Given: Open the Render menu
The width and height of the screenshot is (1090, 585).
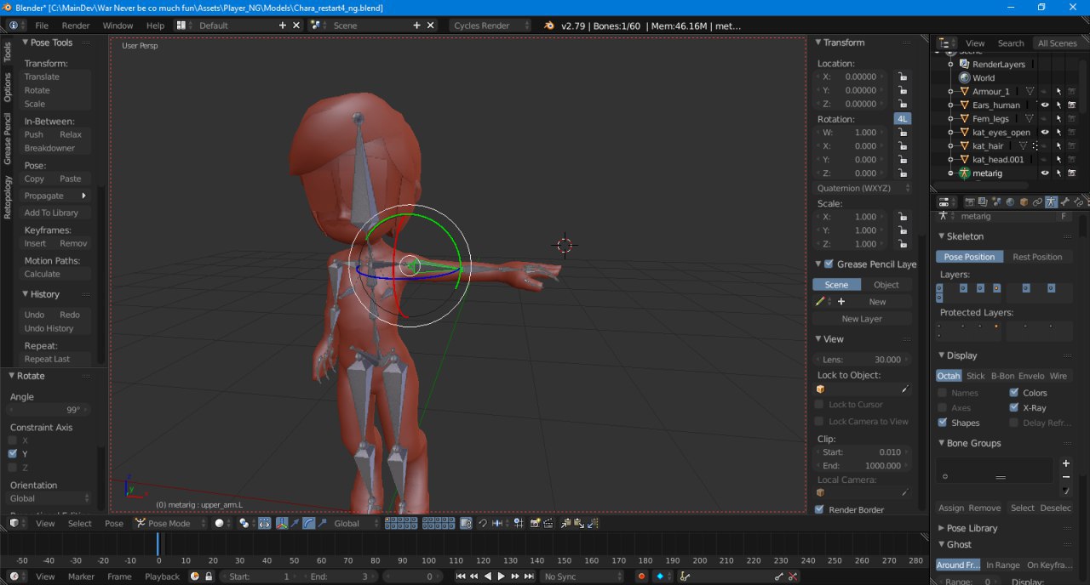Looking at the screenshot, I should tap(76, 26).
